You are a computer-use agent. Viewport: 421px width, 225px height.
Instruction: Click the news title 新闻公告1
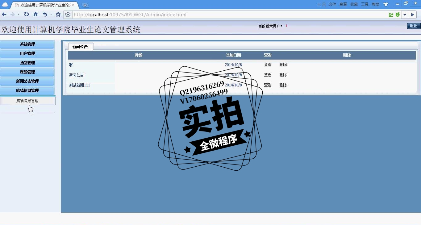(x=77, y=75)
